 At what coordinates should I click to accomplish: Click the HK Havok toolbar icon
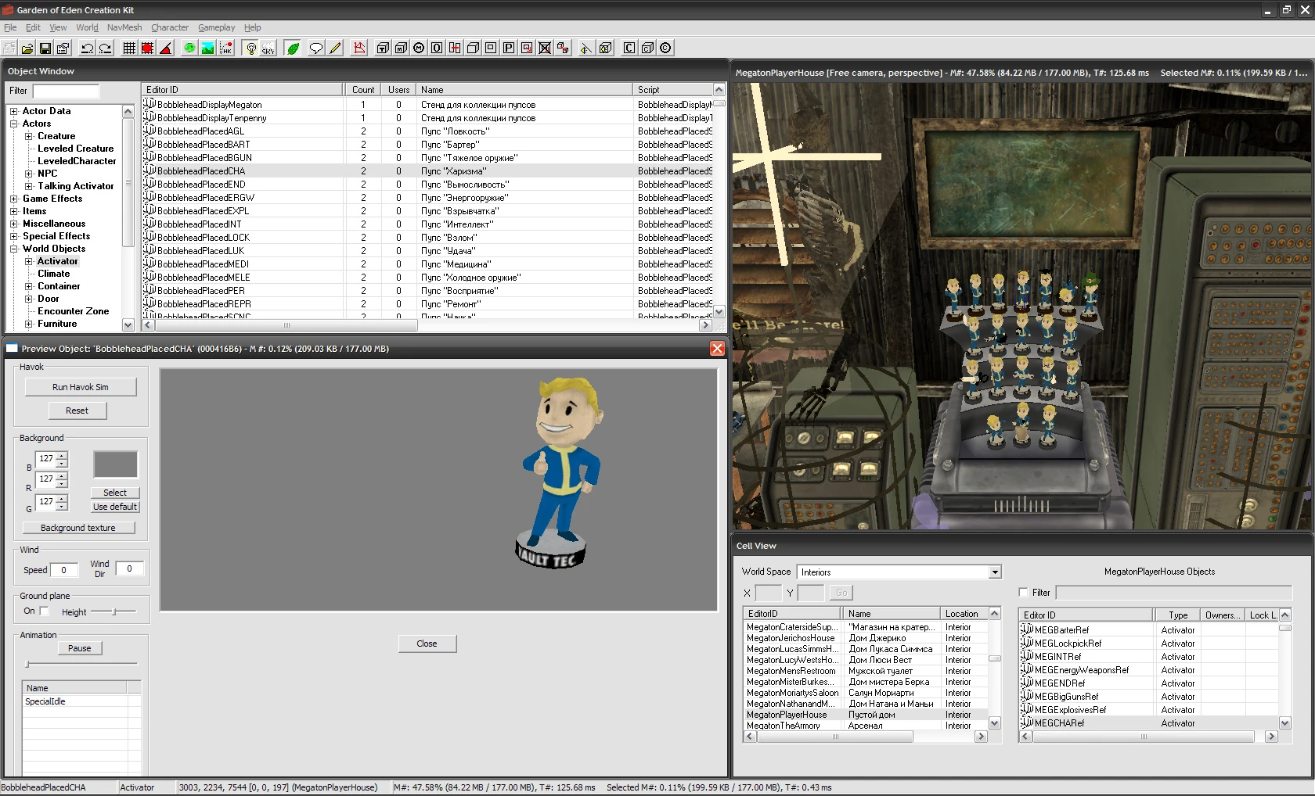(225, 48)
